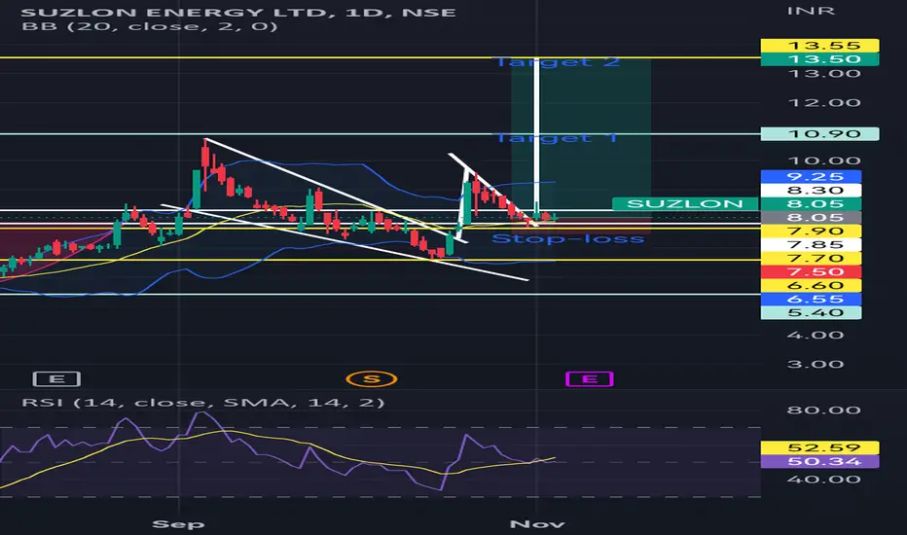This screenshot has height=535, width=907.
Task: Select the 13.55 yellow price label
Action: pyautogui.click(x=819, y=45)
